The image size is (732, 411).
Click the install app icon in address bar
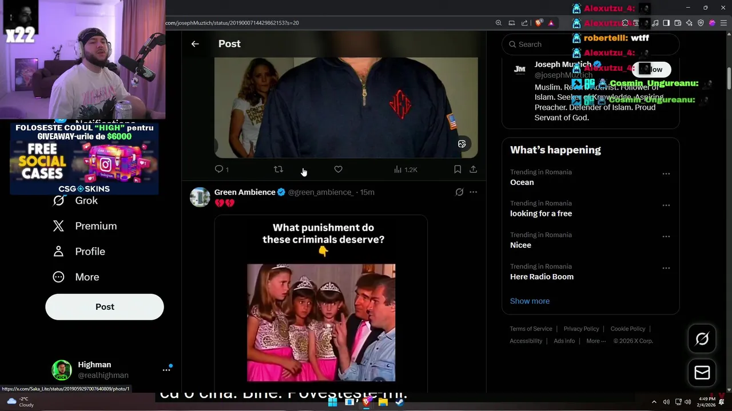click(512, 23)
